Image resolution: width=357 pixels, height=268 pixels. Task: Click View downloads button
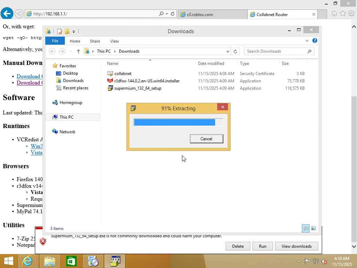[x=296, y=246]
